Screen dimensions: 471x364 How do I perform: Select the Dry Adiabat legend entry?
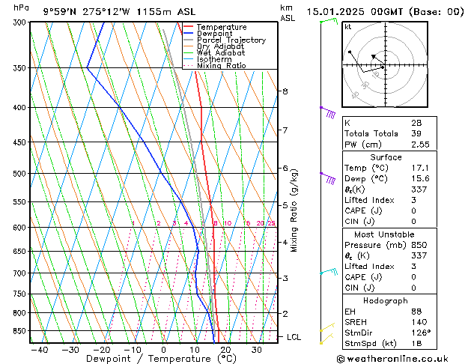pos(220,46)
